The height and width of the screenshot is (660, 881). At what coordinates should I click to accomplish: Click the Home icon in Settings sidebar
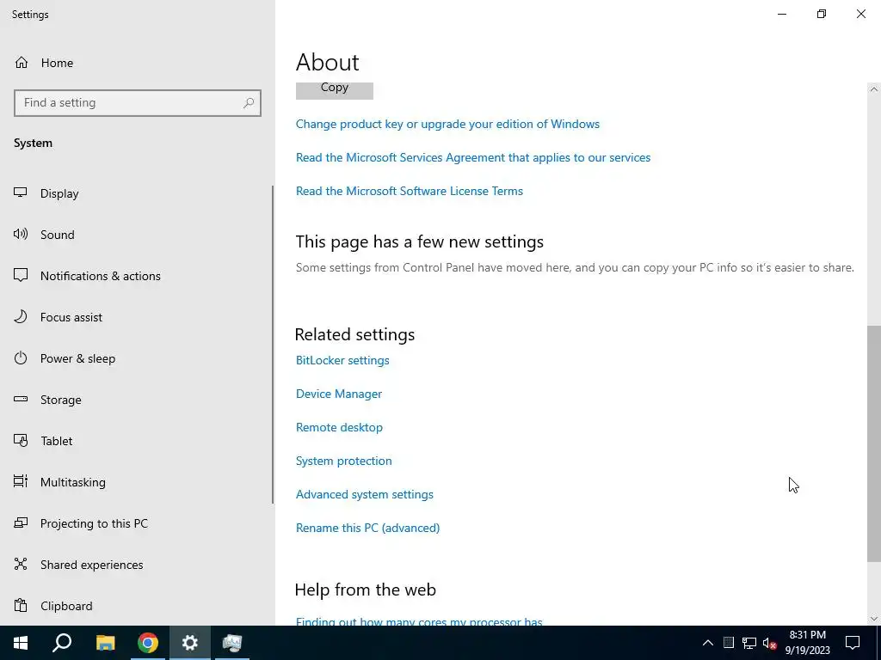(22, 62)
